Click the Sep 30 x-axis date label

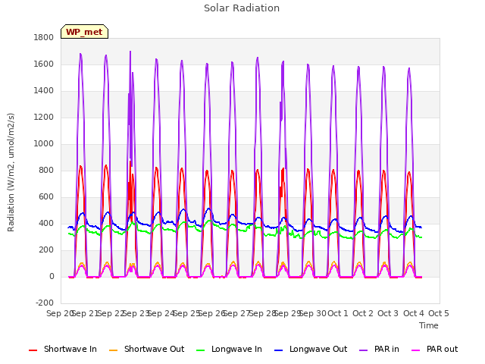tap(313, 313)
